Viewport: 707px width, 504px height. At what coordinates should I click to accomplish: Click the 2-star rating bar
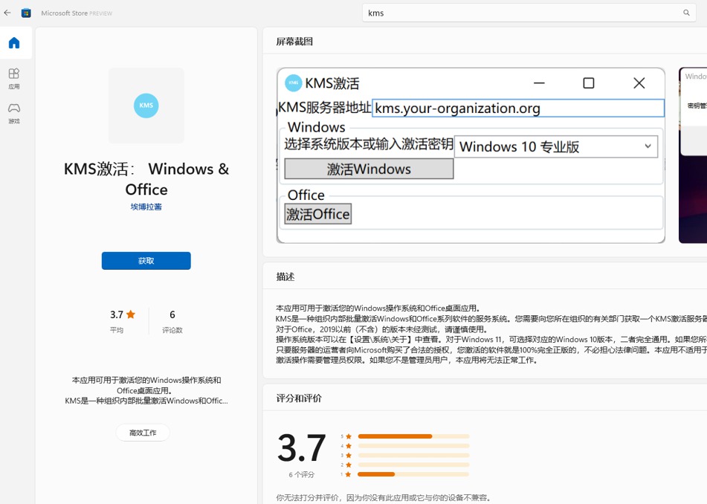pyautogui.click(x=413, y=465)
